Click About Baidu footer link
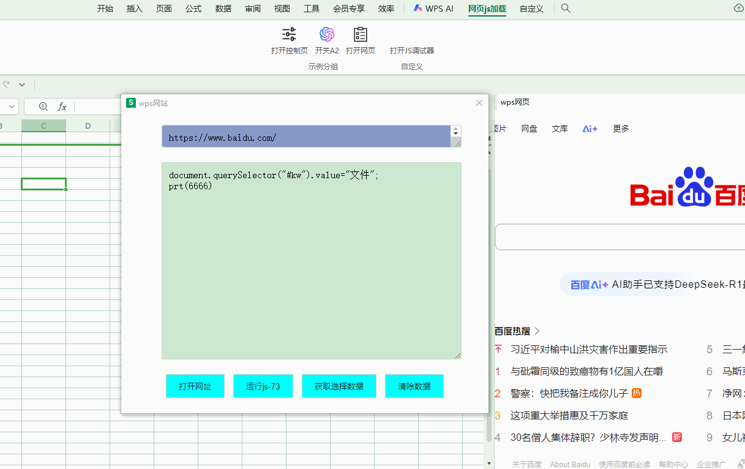The height and width of the screenshot is (469, 745). pos(571,464)
